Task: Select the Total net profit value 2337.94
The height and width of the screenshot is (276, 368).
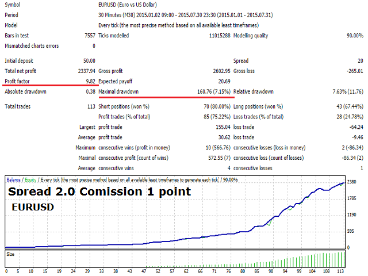Action: [87, 71]
